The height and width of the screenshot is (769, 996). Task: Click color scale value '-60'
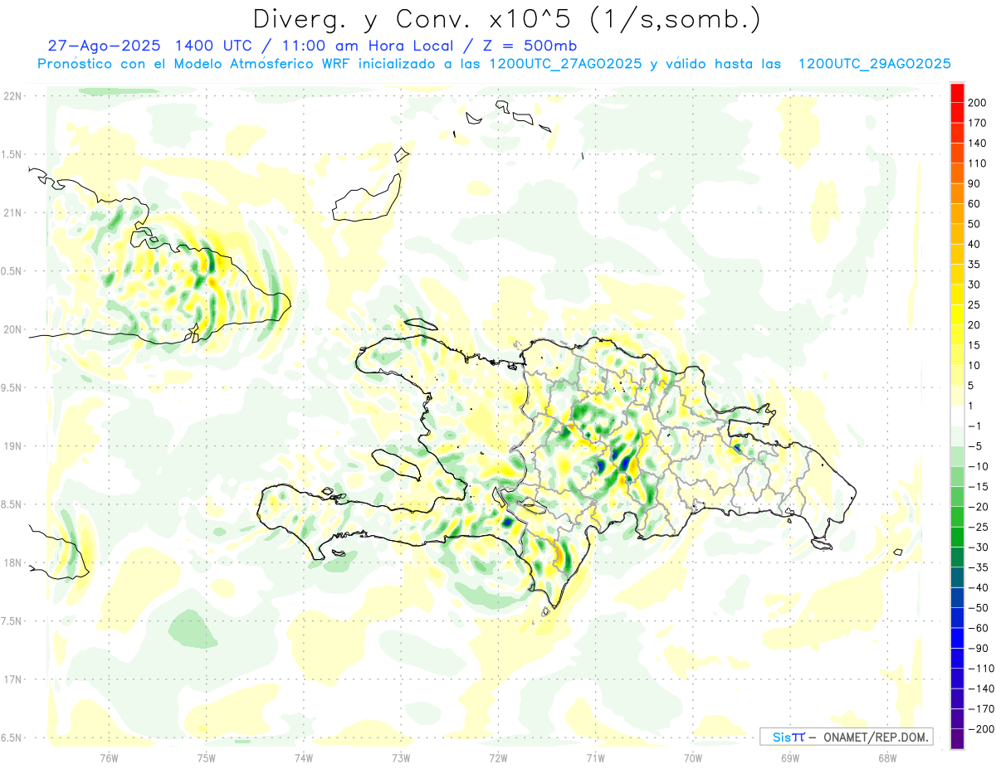click(980, 628)
